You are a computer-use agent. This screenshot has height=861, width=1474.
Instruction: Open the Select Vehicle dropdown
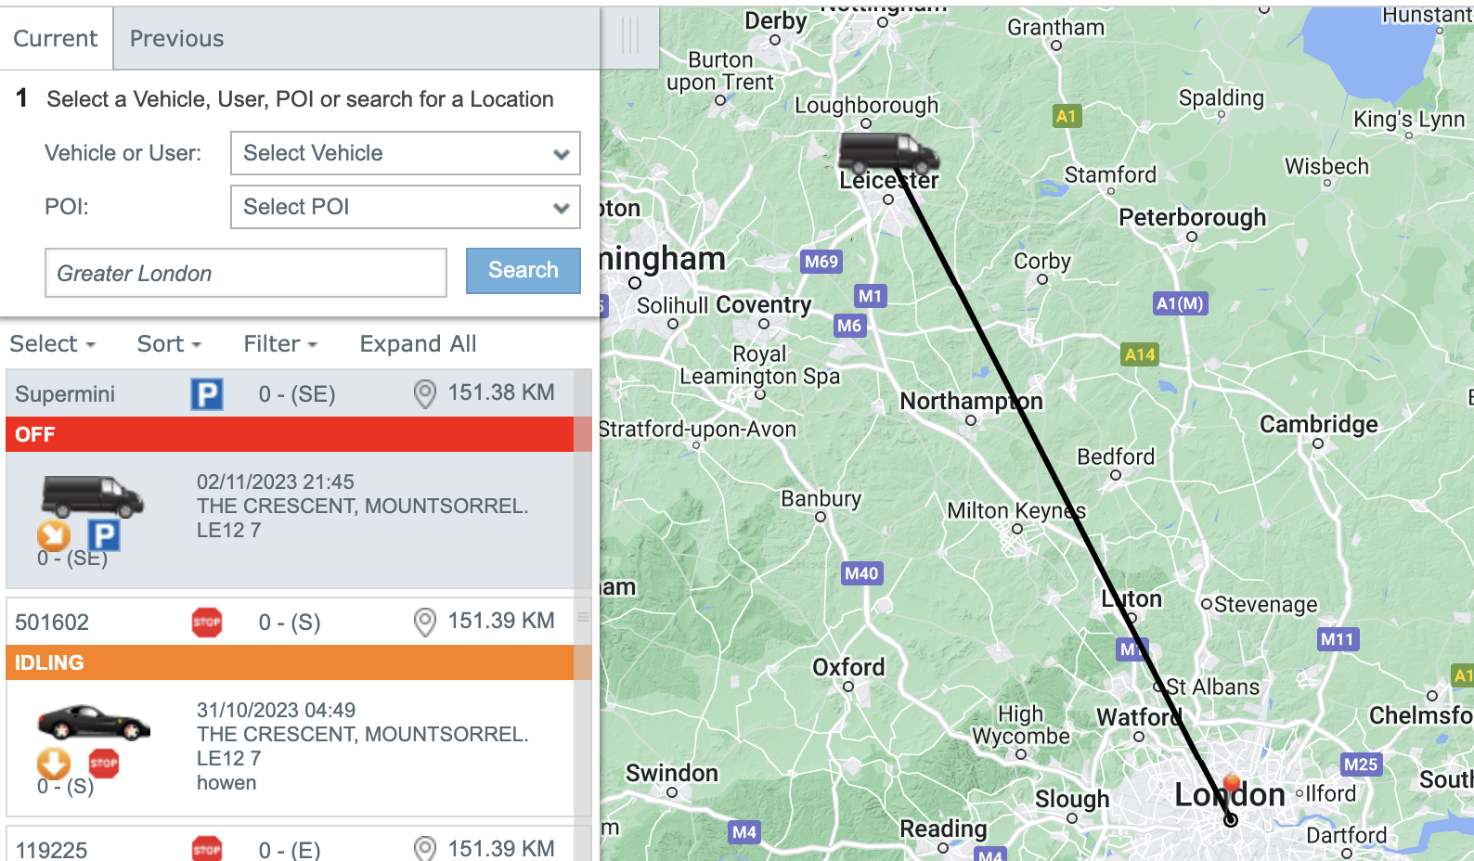[x=405, y=153]
